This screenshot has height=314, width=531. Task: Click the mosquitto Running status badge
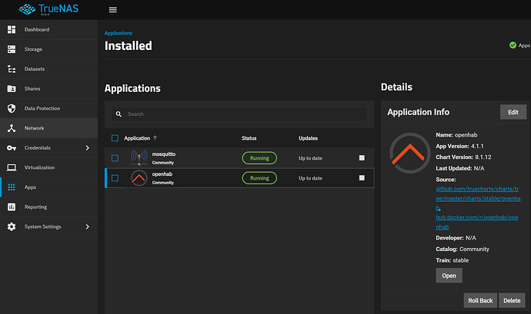259,158
